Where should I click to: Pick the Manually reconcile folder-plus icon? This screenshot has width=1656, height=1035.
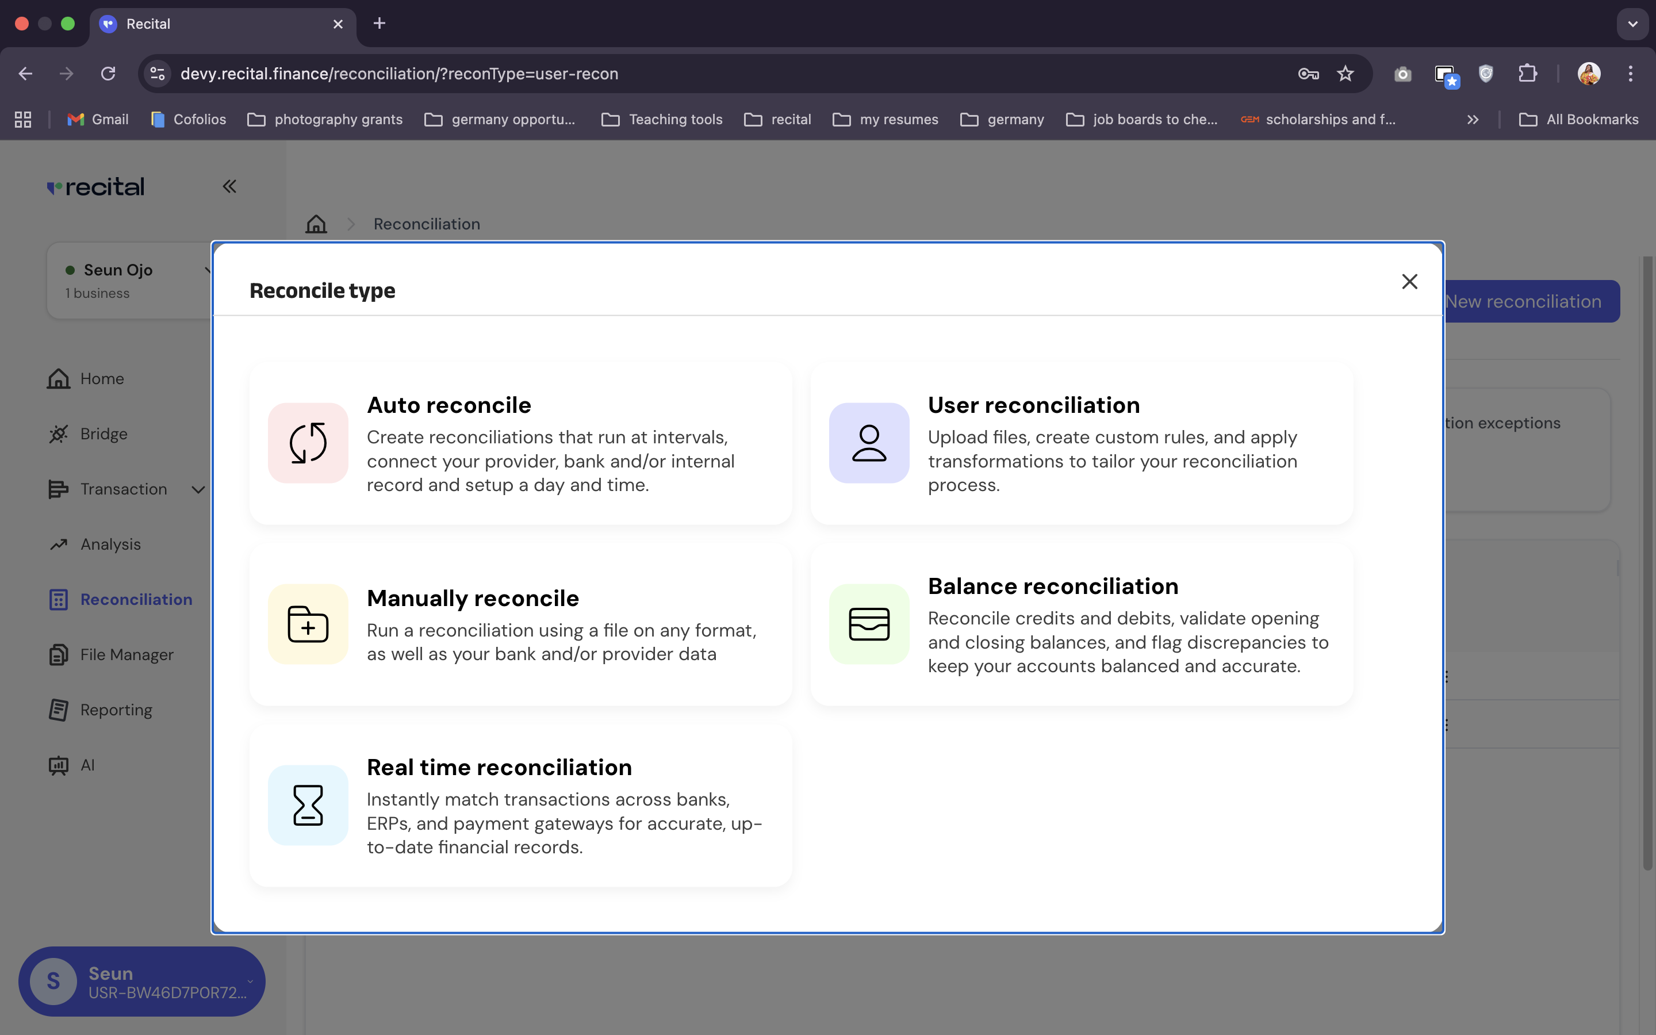pyautogui.click(x=308, y=624)
